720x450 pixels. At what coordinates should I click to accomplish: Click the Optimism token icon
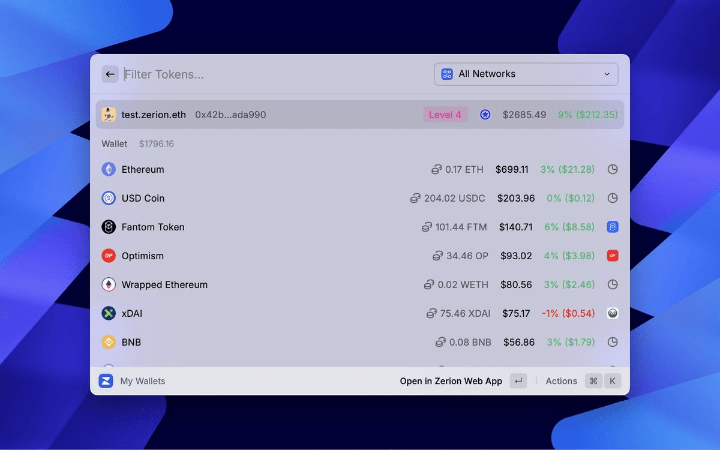(x=109, y=256)
